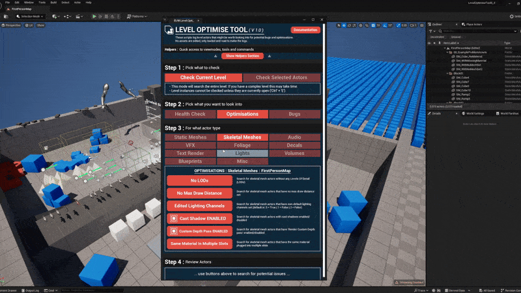
Task: Select SM_WithMissingMaterial in Outliner
Action: [471, 61]
